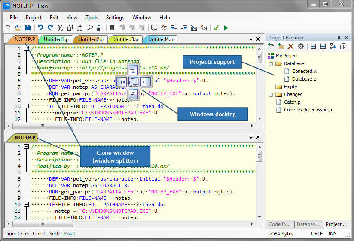Click the Copy toolbar icon
The height and width of the screenshot is (241, 354).
70,28
